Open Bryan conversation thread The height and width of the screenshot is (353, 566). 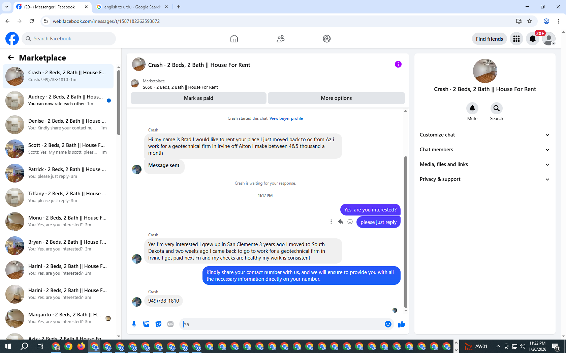(58, 246)
